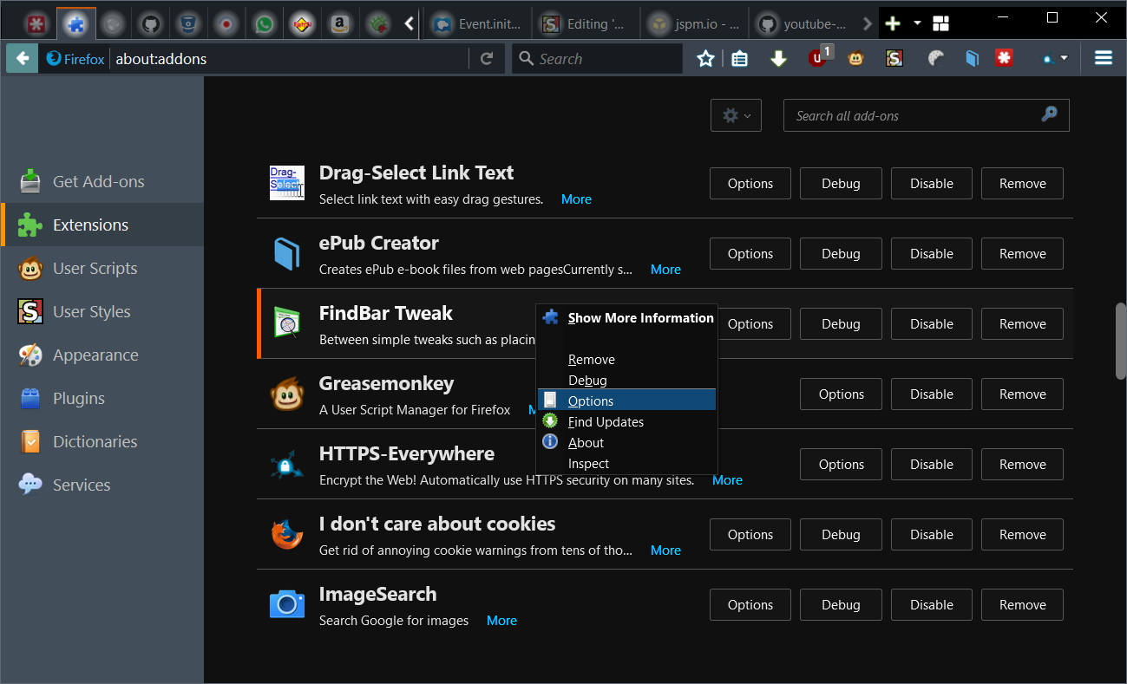The width and height of the screenshot is (1127, 684).
Task: Click the red asterisk LastPass toolbar icon
Action: coord(1004,58)
